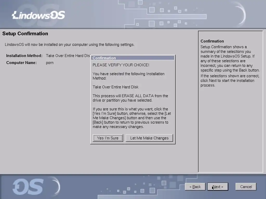This screenshot has height=199, width=266.
Task: Click the OS logo in footer
Action: pyautogui.click(x=28, y=187)
